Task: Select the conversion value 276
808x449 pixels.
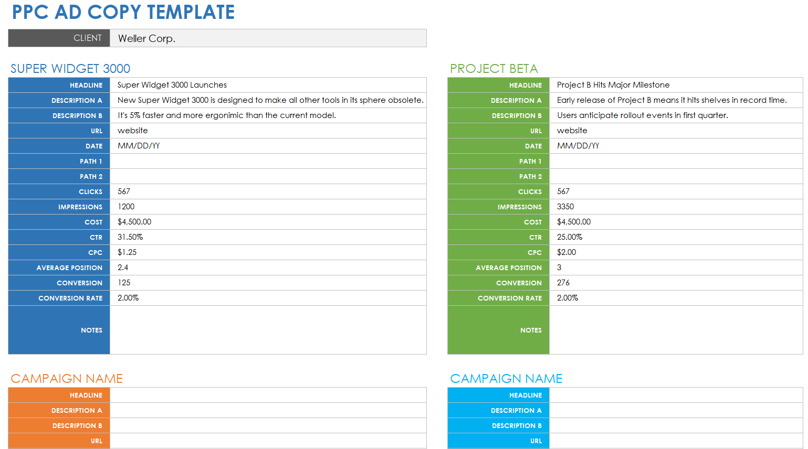Action: pos(675,283)
